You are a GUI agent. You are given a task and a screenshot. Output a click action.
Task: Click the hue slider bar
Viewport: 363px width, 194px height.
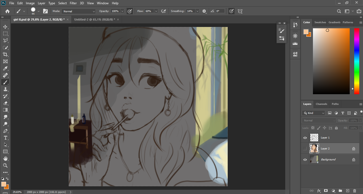pyautogui.click(x=357, y=61)
